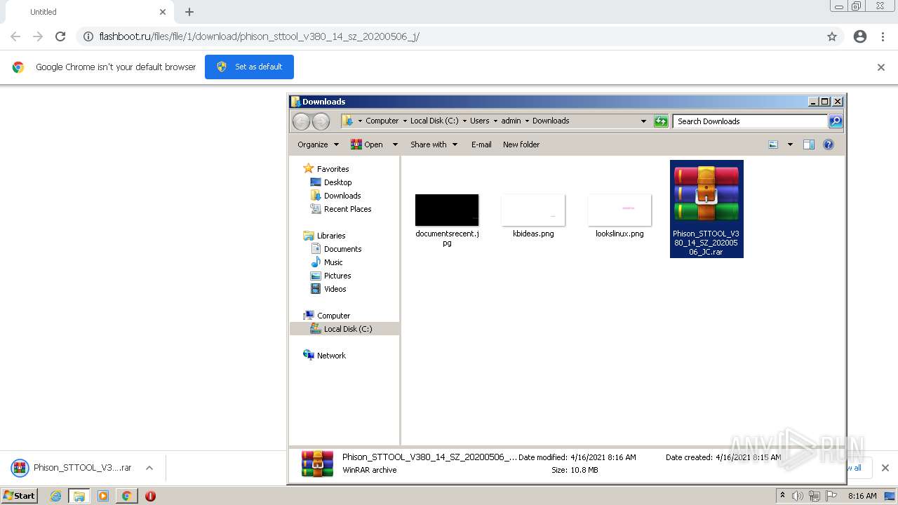Expand the view options dropdown arrow

pyautogui.click(x=790, y=144)
